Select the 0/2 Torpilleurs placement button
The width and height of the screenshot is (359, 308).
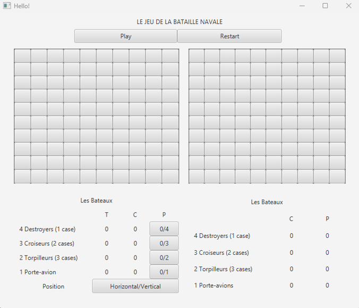coord(164,258)
